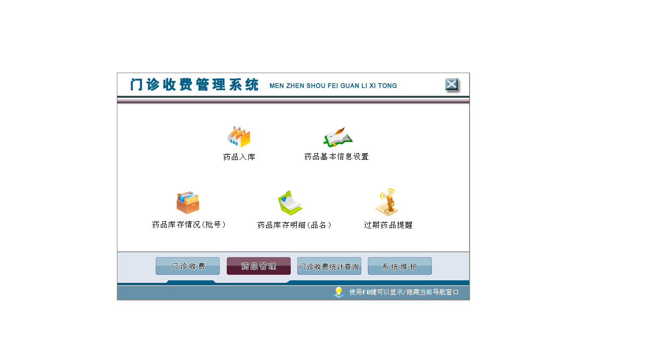This screenshot has height=363, width=645.
Task: Click the 门诊收费管理系统 title text
Action: coord(196,85)
